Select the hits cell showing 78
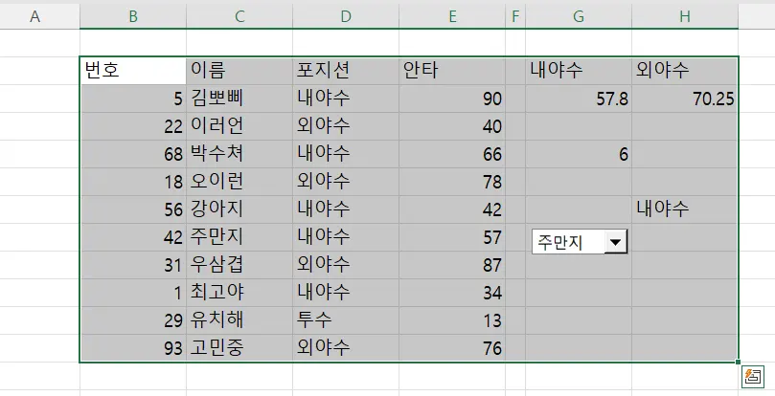Screen dimensions: 775x396 (452, 182)
